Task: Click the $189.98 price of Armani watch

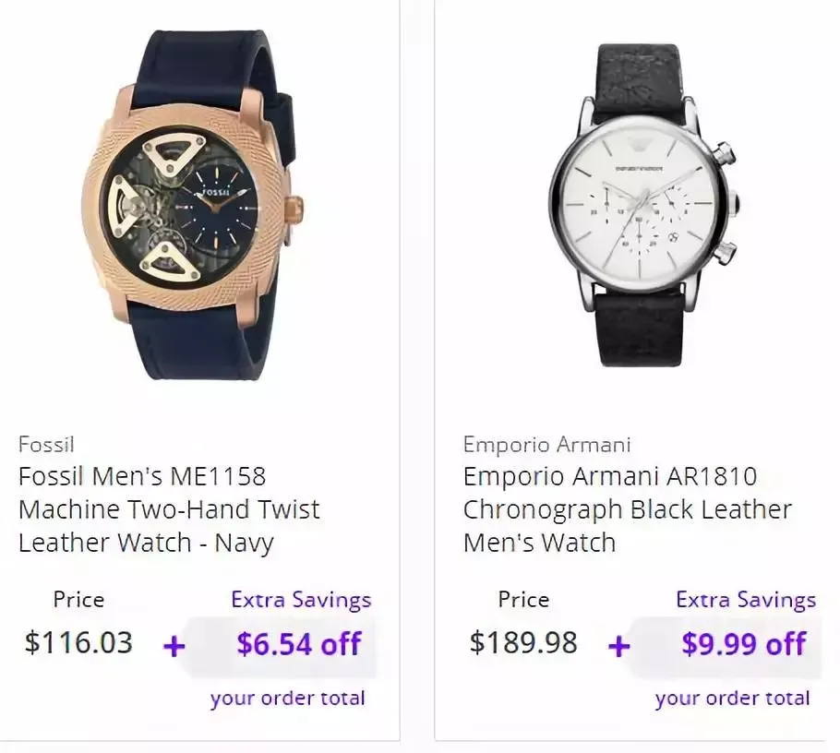Action: pyautogui.click(x=523, y=642)
